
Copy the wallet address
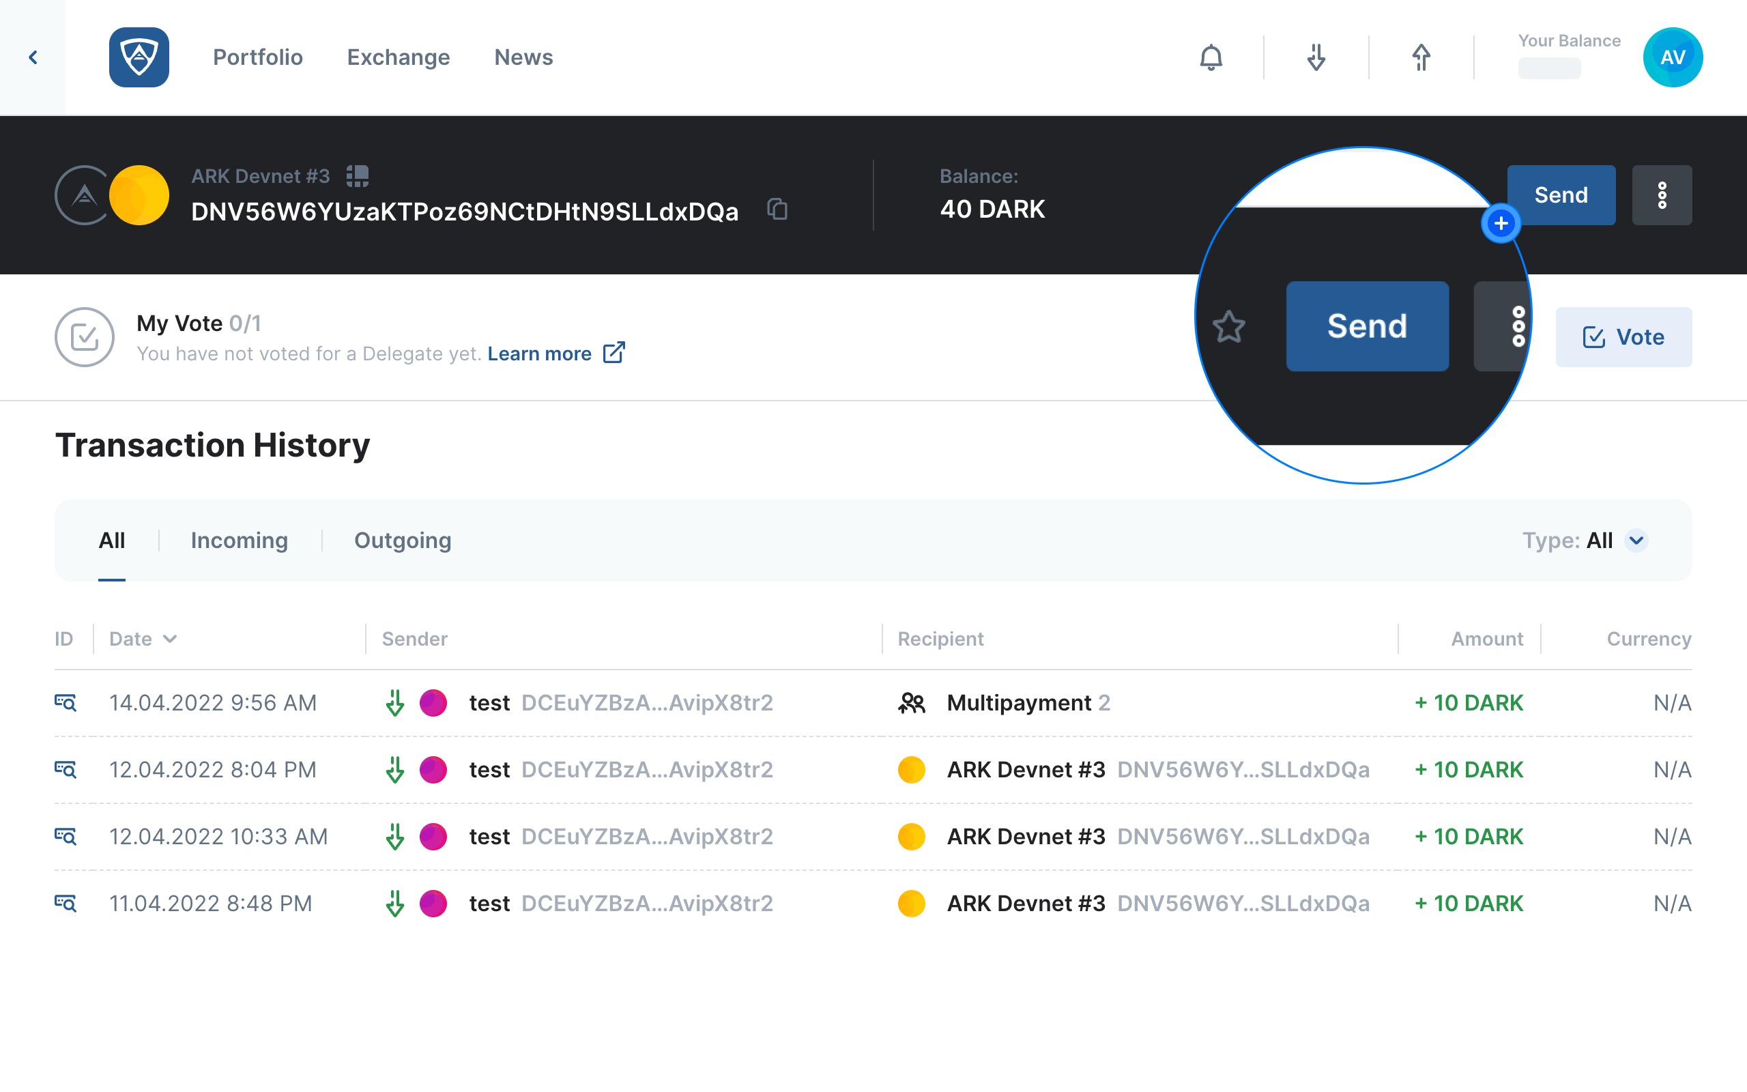(777, 210)
